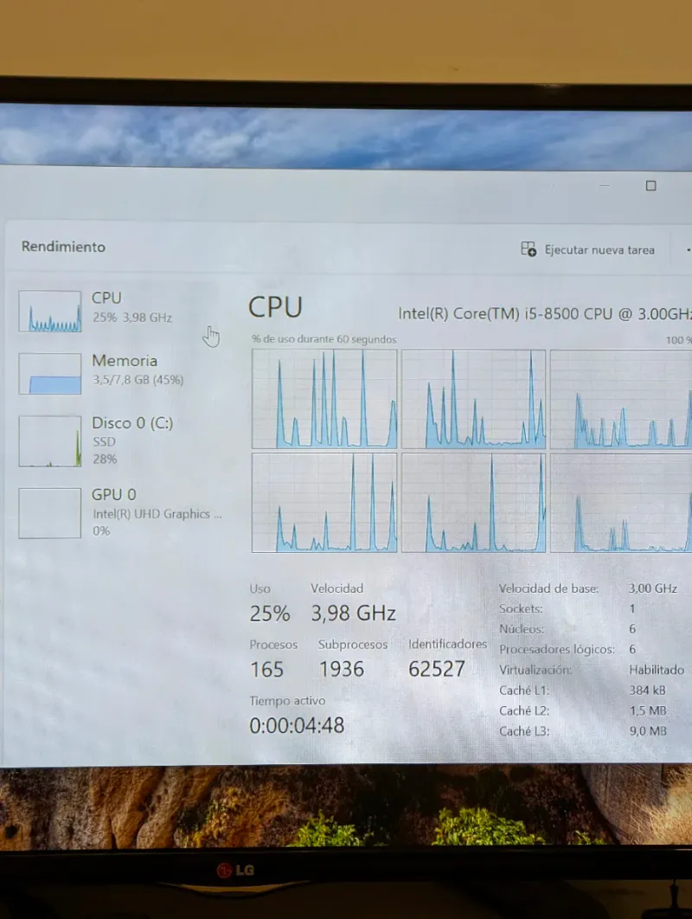Minimize the Task Manager window
This screenshot has width=692, height=919.
[x=605, y=186]
